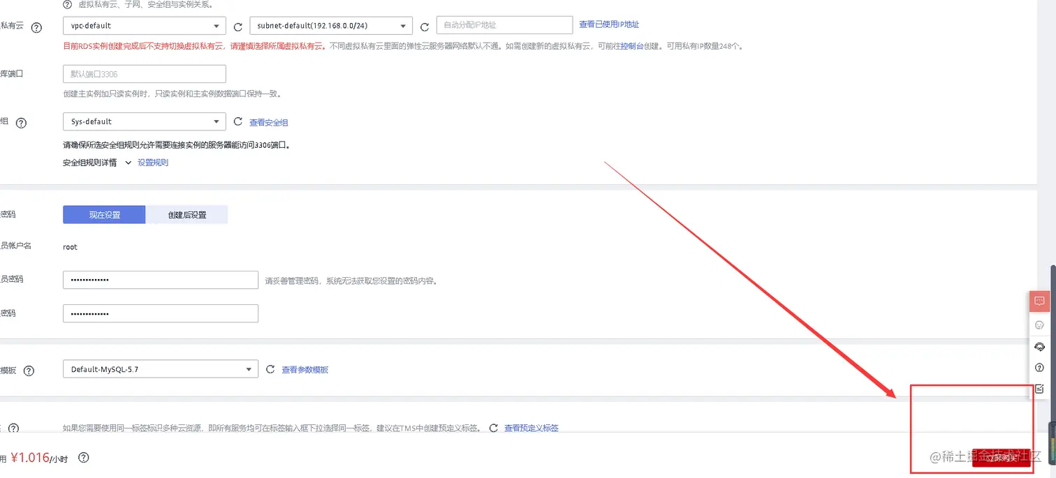Open the feedback speech-bubble icon in sidebar

pos(1039,301)
